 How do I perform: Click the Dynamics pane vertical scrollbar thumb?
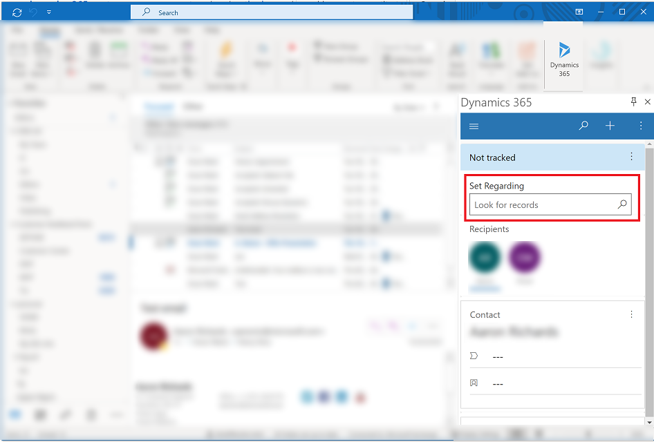(649, 282)
